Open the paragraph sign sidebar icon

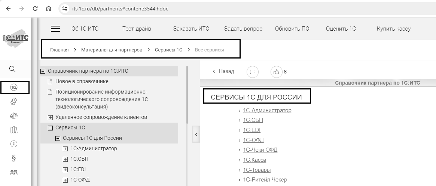click(13, 158)
